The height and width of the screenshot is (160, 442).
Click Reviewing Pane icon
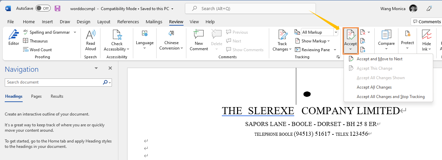[x=297, y=50]
